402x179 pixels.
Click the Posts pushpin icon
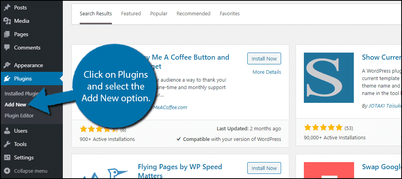(x=7, y=7)
